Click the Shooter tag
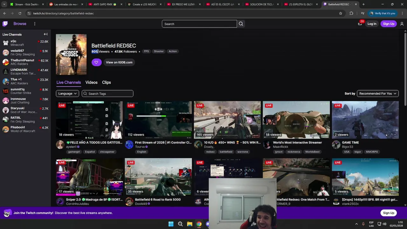Image resolution: width=407 pixels, height=229 pixels. [x=159, y=51]
